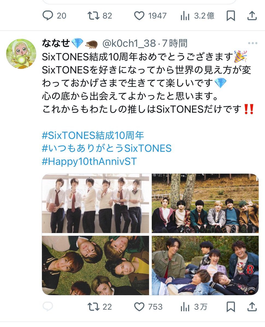The height and width of the screenshot is (327, 265).
Task: Open the #Happy10thAnnivST hashtag
Action: coord(89,162)
